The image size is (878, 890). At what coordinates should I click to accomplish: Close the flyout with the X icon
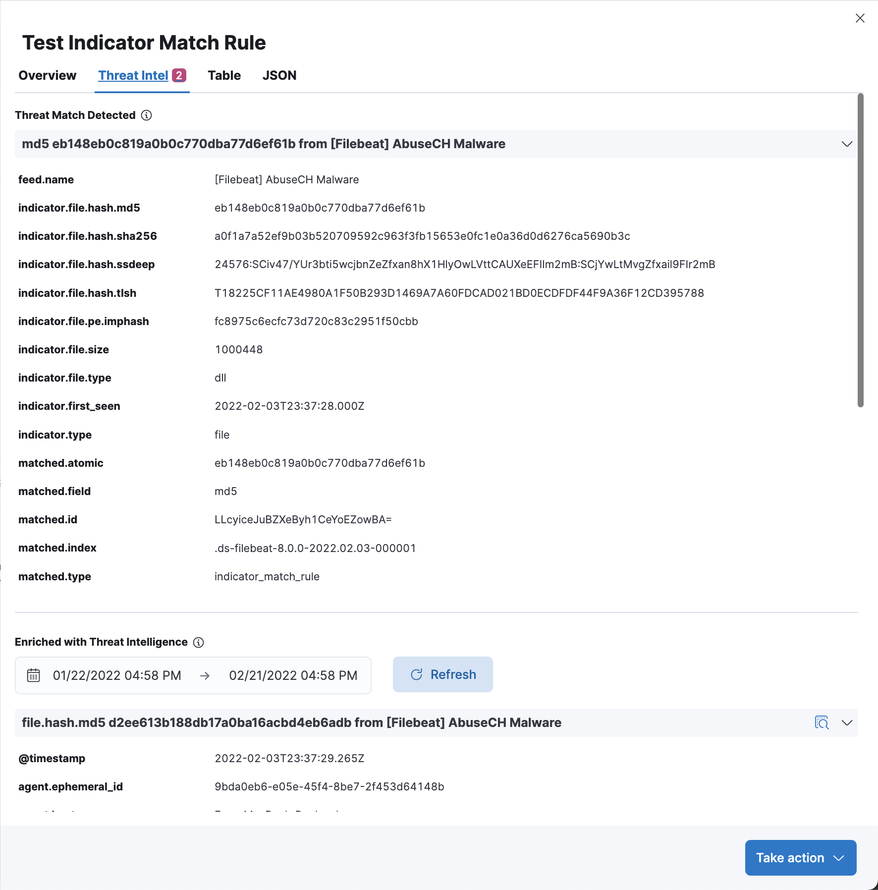click(860, 18)
